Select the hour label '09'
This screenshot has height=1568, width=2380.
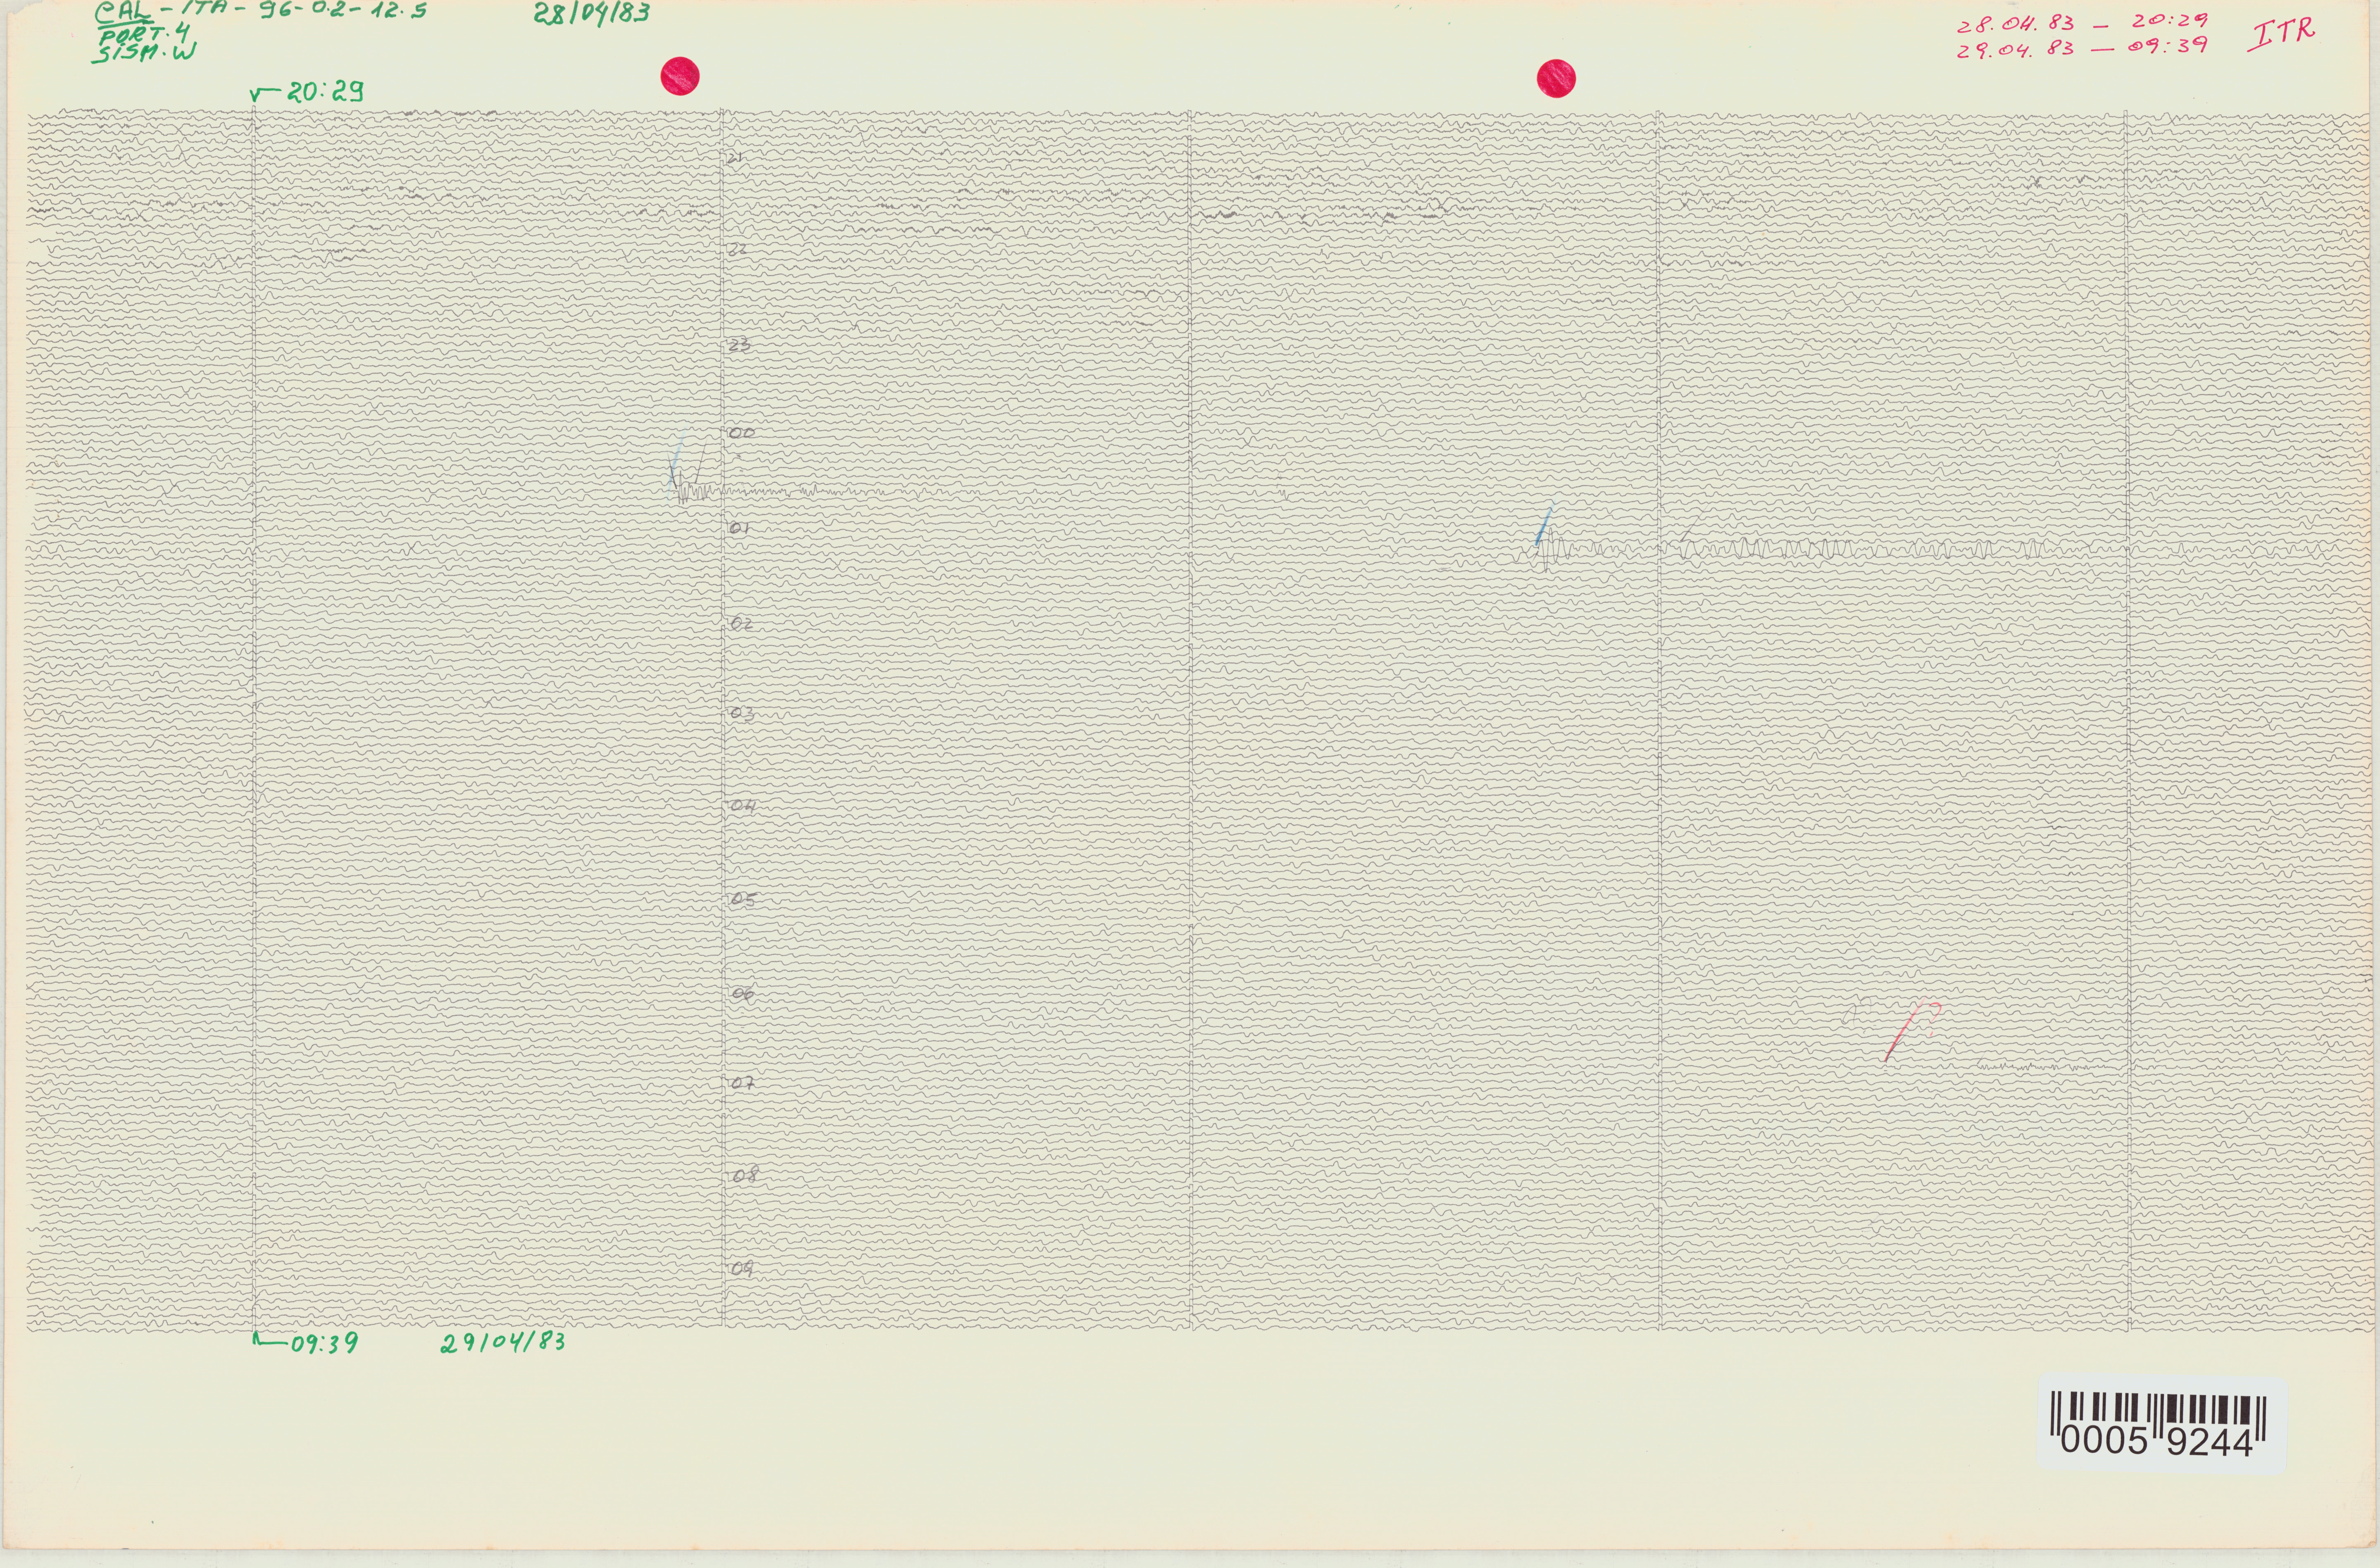coord(742,1268)
